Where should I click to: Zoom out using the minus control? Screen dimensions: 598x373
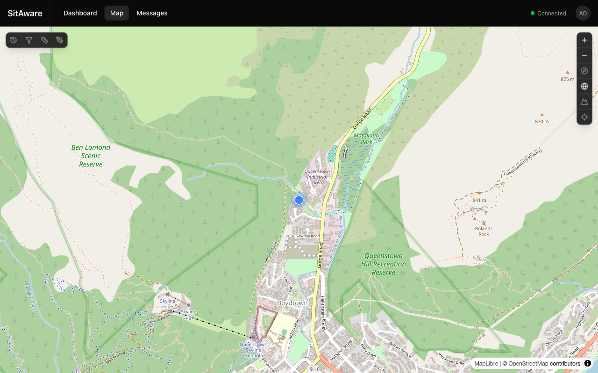584,55
